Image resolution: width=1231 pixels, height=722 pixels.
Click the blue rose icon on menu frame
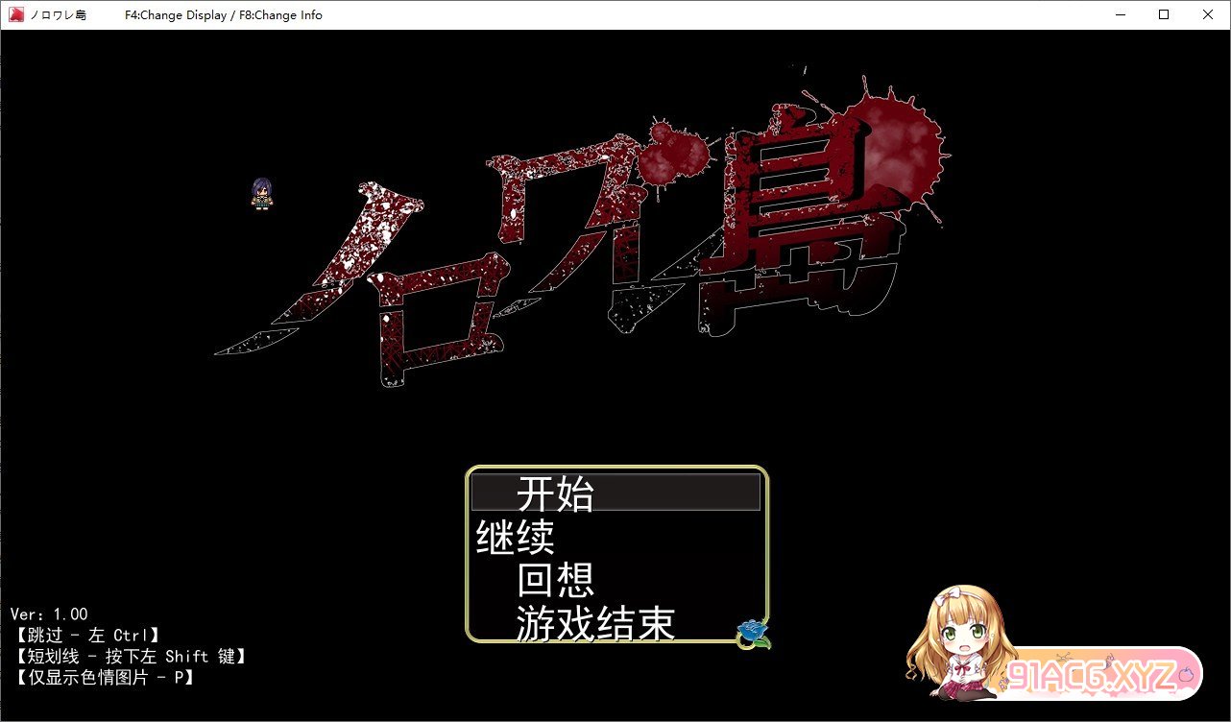click(x=753, y=633)
